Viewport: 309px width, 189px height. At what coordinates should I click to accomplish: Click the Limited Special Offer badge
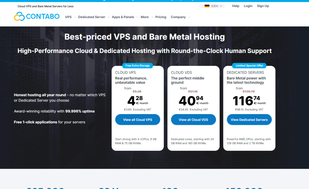click(x=249, y=66)
